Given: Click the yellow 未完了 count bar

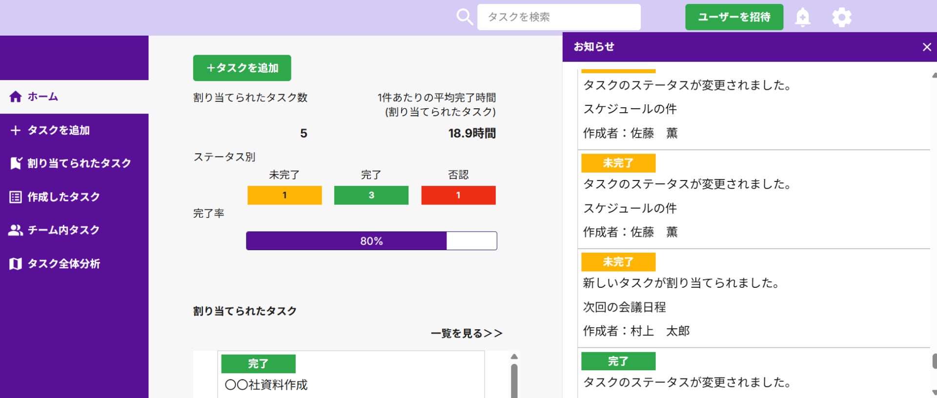Looking at the screenshot, I should click(x=285, y=195).
